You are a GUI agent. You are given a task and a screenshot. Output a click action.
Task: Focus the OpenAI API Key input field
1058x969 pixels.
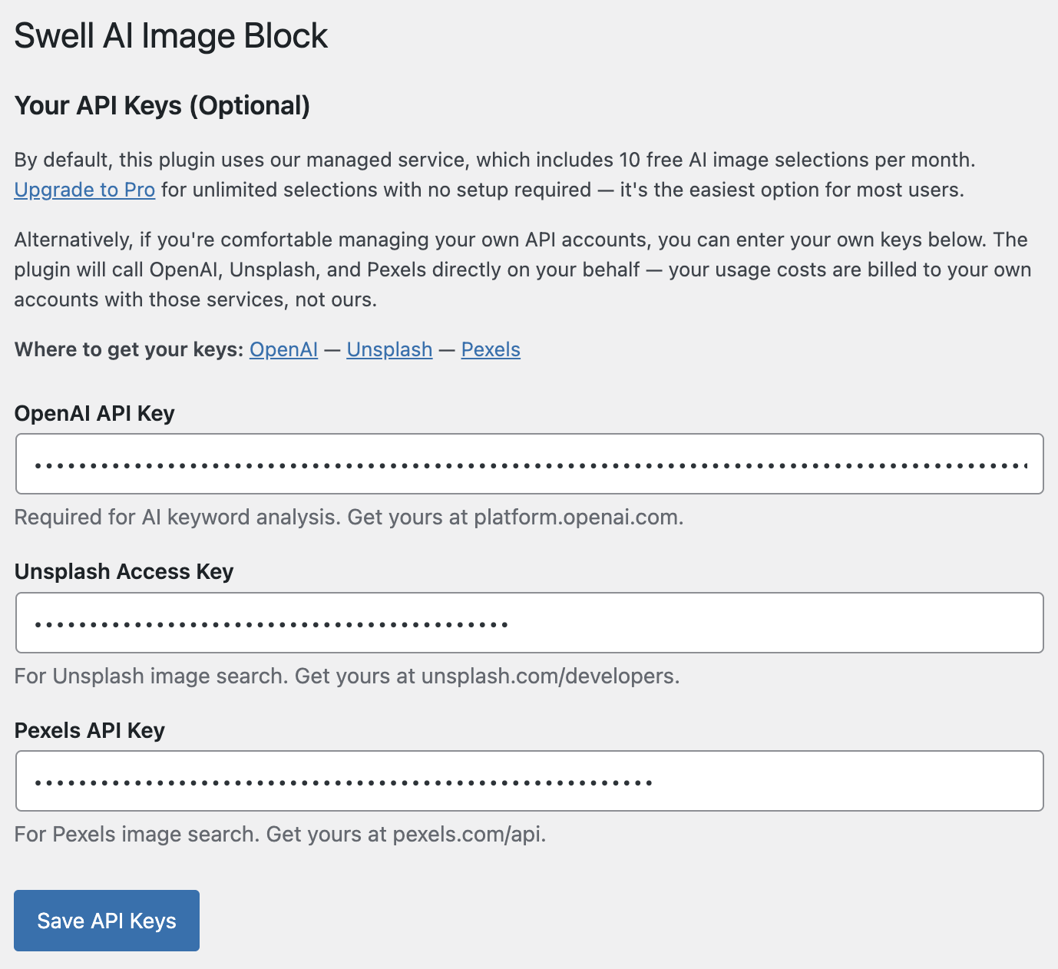(529, 463)
